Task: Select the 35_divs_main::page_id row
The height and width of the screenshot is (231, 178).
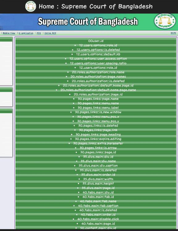Action: coord(98,188)
